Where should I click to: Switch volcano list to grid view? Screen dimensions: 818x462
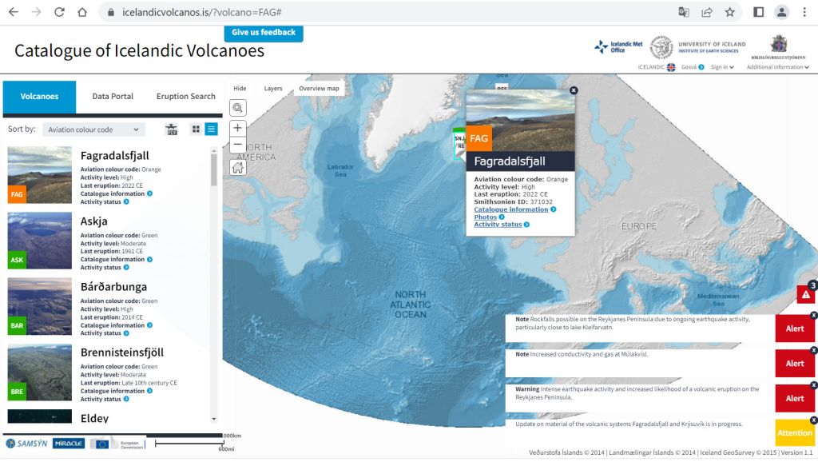pyautogui.click(x=196, y=129)
